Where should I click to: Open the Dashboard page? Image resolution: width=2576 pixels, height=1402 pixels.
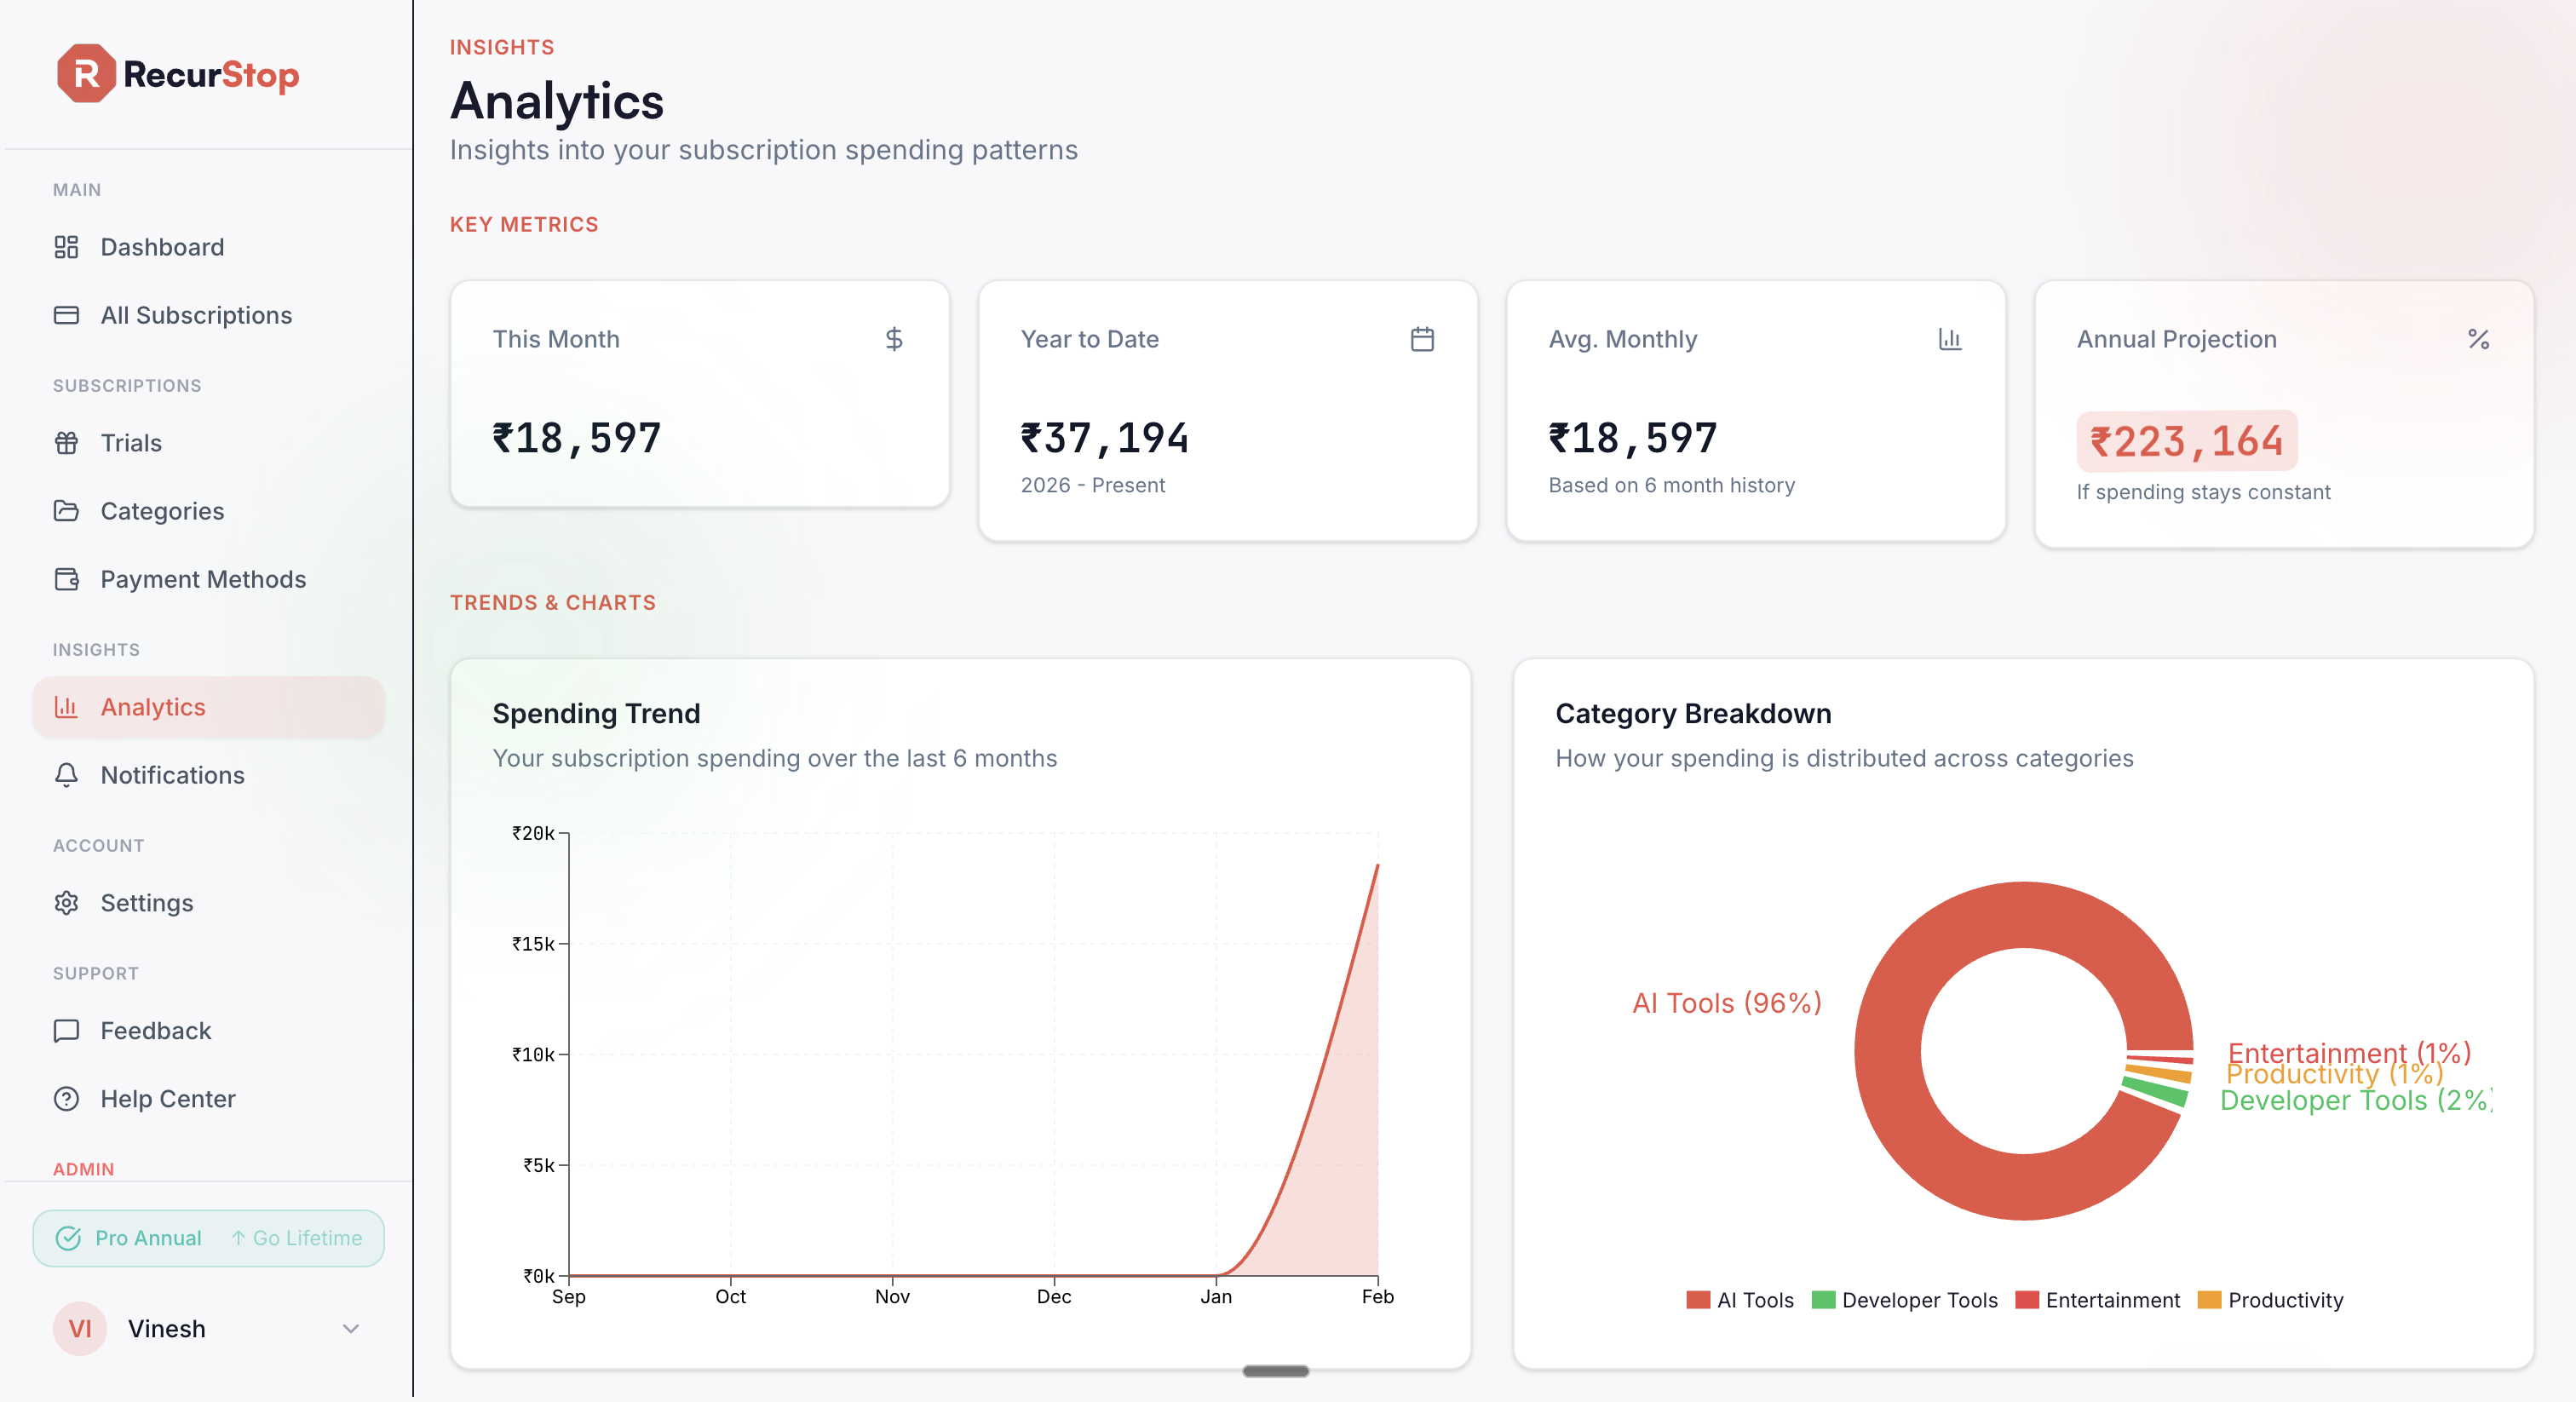[161, 247]
